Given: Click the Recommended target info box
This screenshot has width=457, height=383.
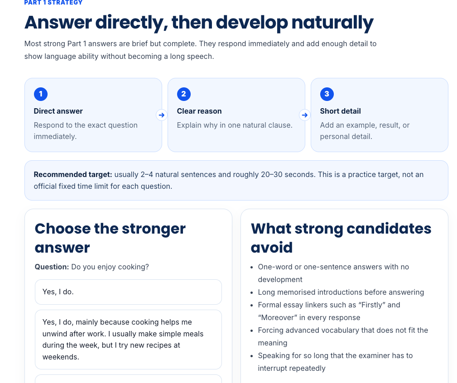Looking at the screenshot, I should 236,180.
